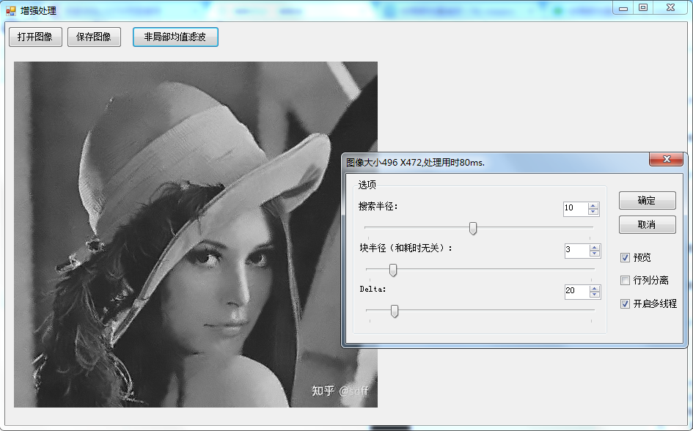Enable the 行列分离 checkbox
The height and width of the screenshot is (431, 693).
[625, 281]
